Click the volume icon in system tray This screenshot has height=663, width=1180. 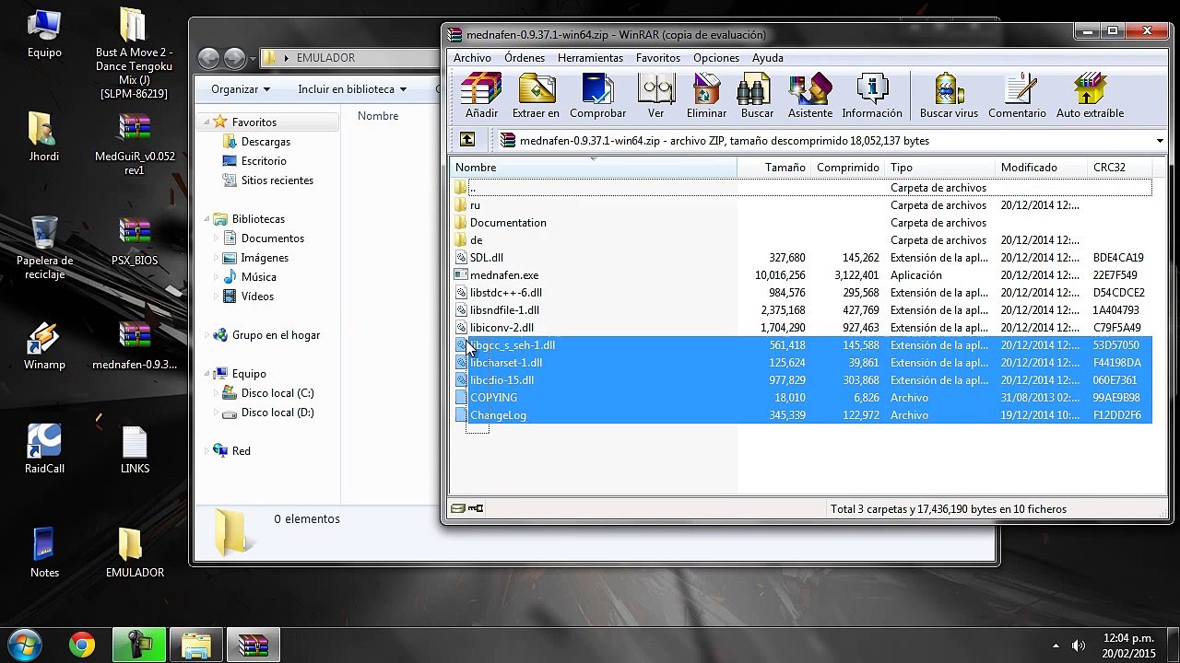tap(1078, 646)
